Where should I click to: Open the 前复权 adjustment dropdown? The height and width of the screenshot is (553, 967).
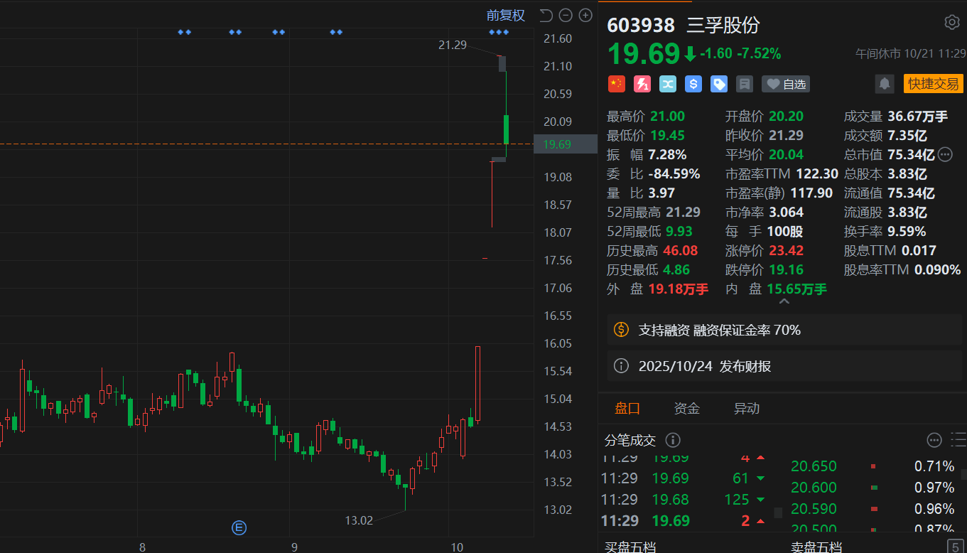505,15
